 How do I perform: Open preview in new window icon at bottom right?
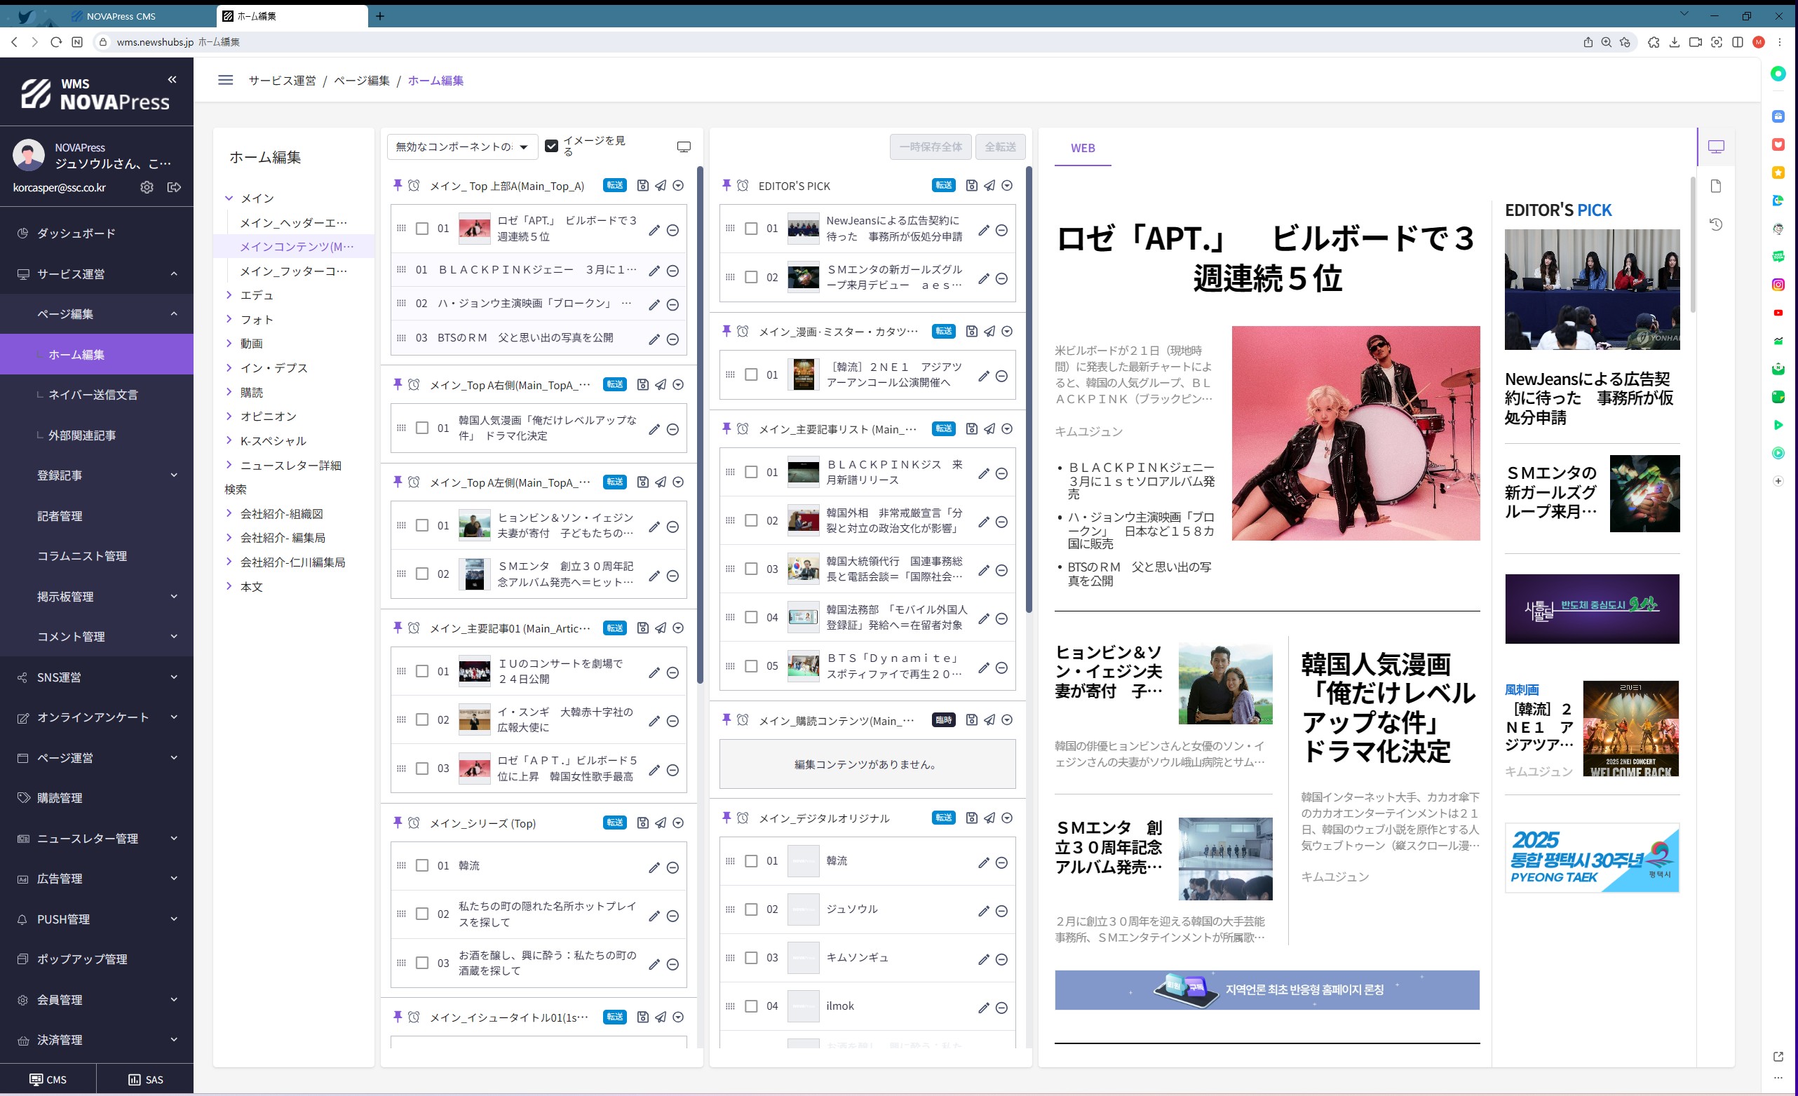click(x=1778, y=1056)
